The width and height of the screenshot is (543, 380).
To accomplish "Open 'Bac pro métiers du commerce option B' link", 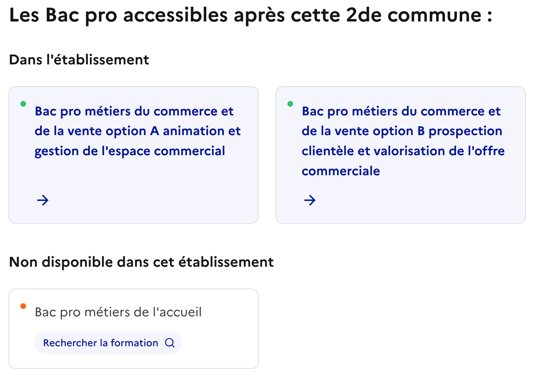I will 402,141.
